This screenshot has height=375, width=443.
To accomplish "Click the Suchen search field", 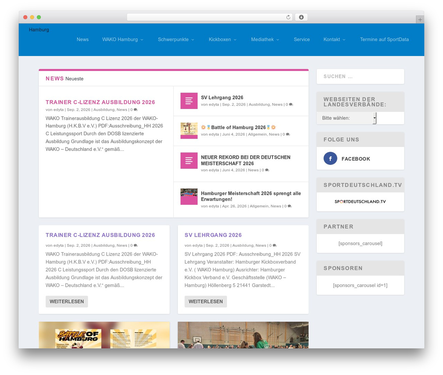I will pyautogui.click(x=360, y=76).
